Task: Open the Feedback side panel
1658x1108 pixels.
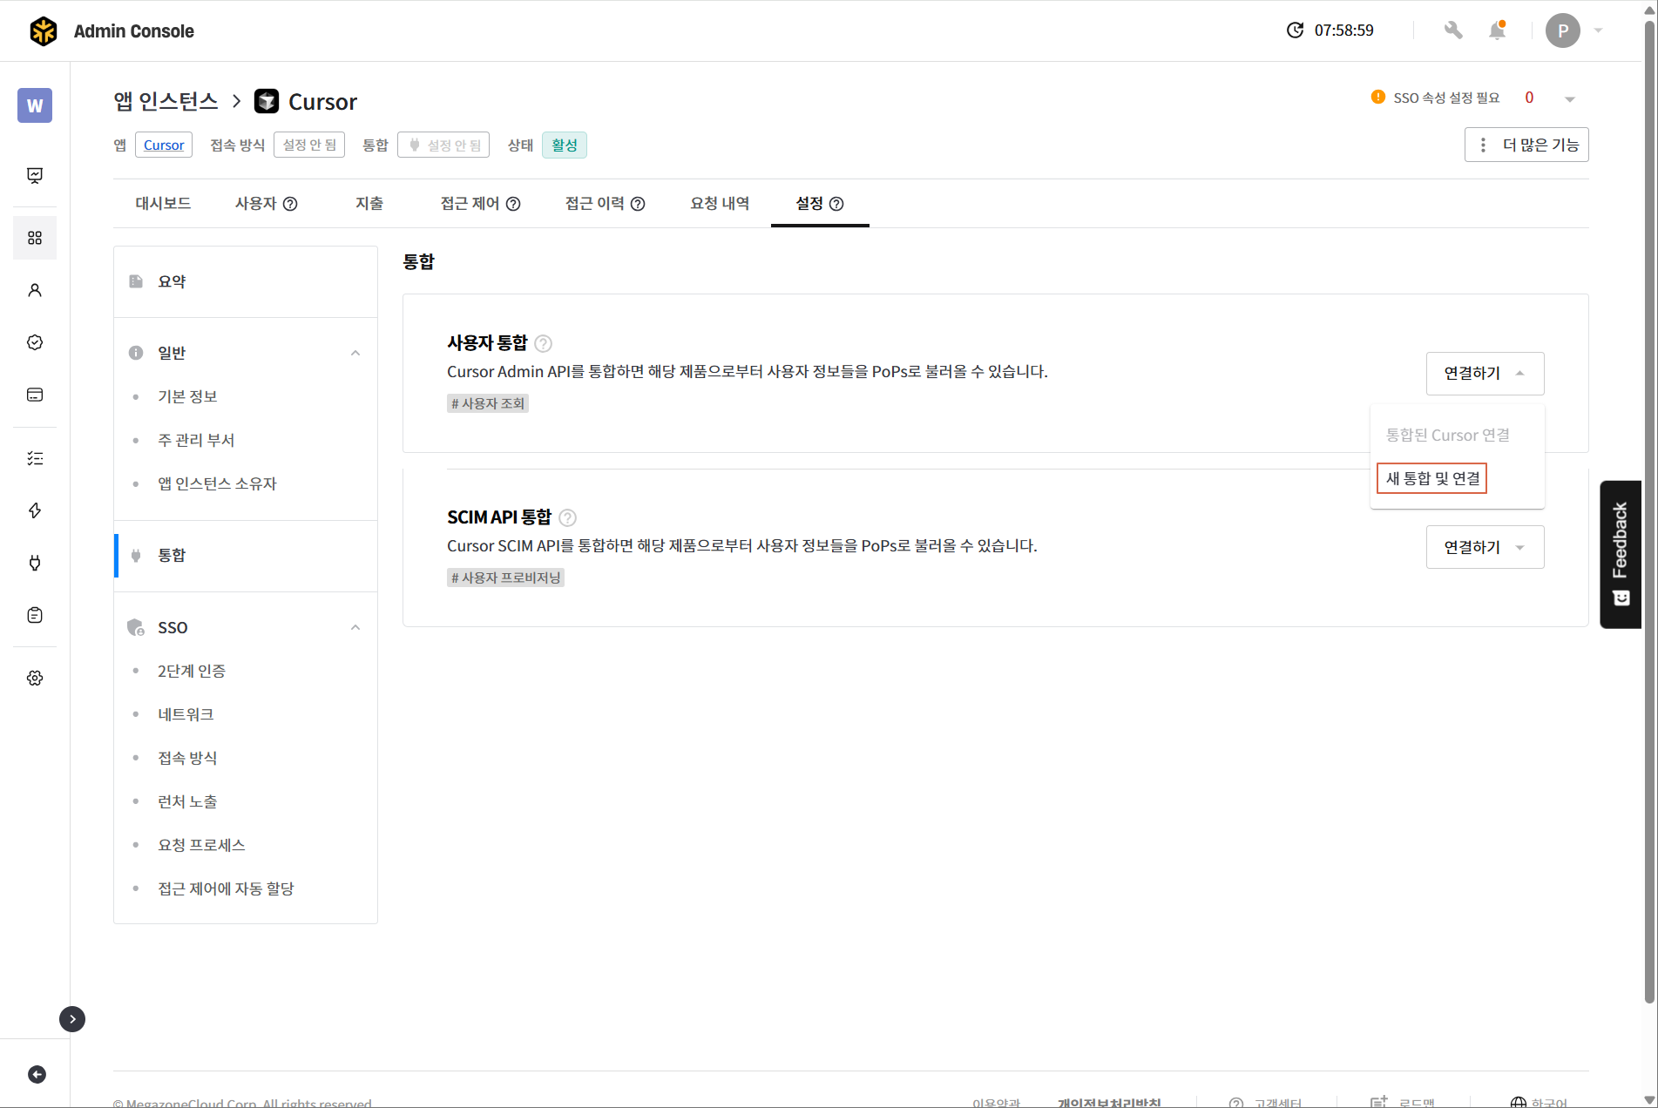Action: tap(1620, 554)
